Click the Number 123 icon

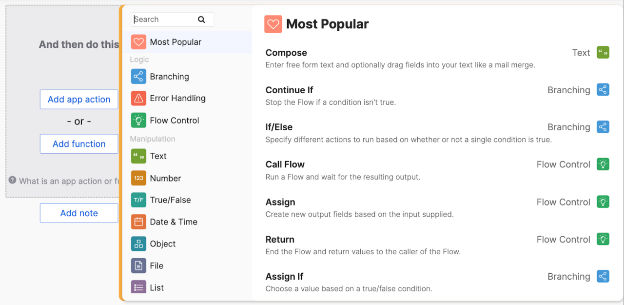138,178
